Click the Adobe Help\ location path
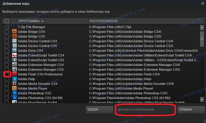 120,79
